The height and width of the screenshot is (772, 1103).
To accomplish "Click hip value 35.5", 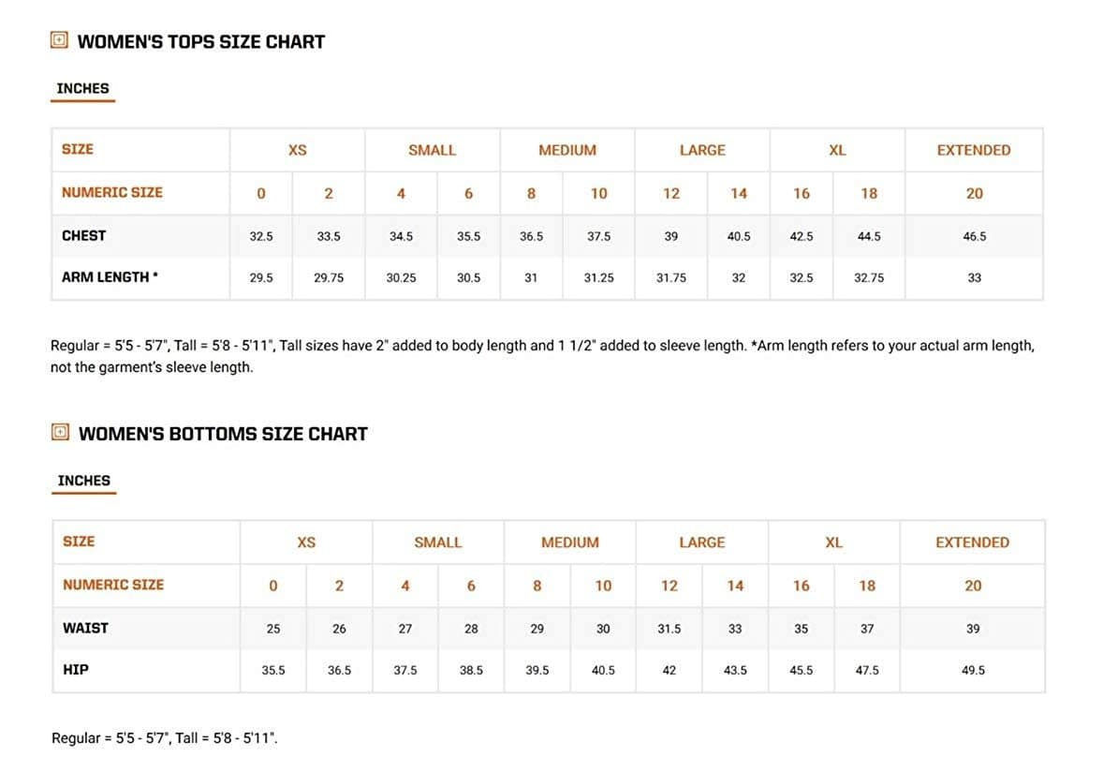I will [x=272, y=671].
